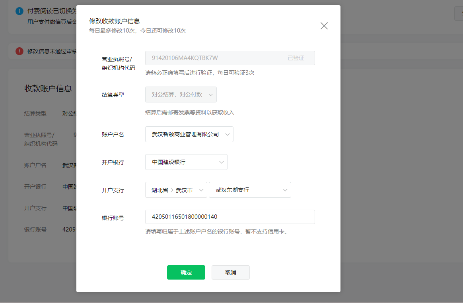The height and width of the screenshot is (303, 463).
Task: Click the chevron in the 武汉东湖支行 dropdown
Action: click(x=285, y=190)
